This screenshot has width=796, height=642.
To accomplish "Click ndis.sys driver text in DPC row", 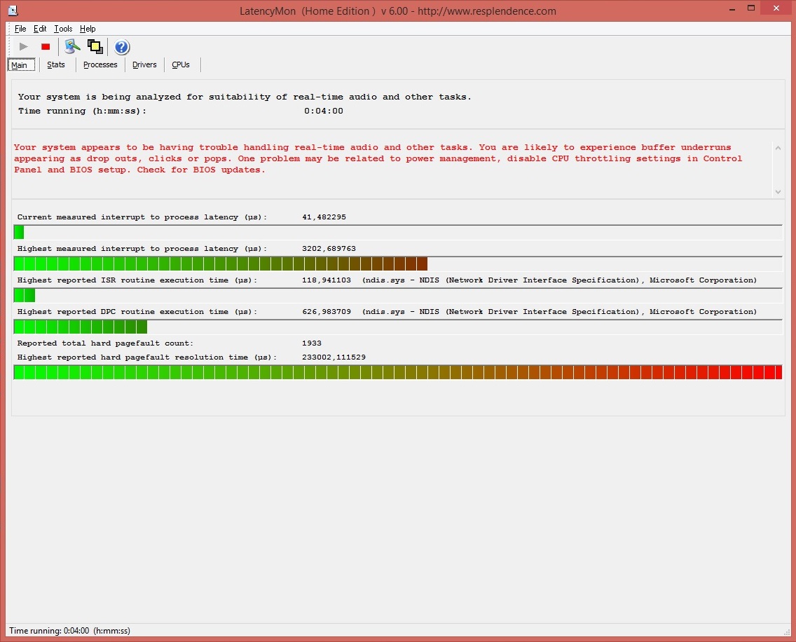I will (559, 311).
